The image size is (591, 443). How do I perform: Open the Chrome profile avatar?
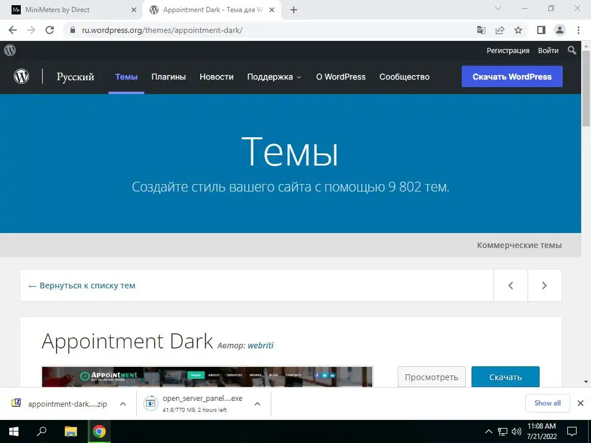point(560,30)
